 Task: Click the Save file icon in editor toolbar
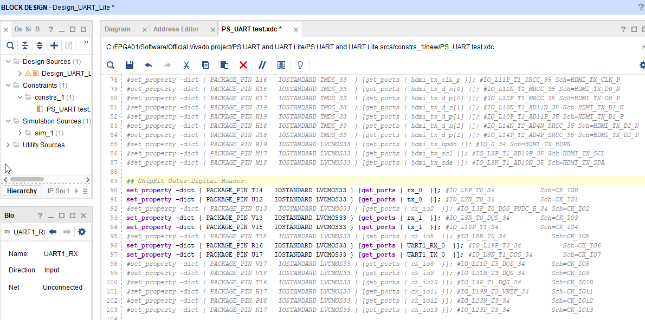pyautogui.click(x=129, y=65)
